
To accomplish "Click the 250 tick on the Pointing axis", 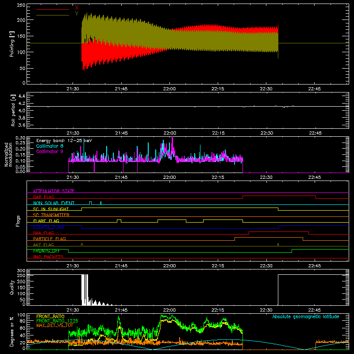I will [21, 5].
